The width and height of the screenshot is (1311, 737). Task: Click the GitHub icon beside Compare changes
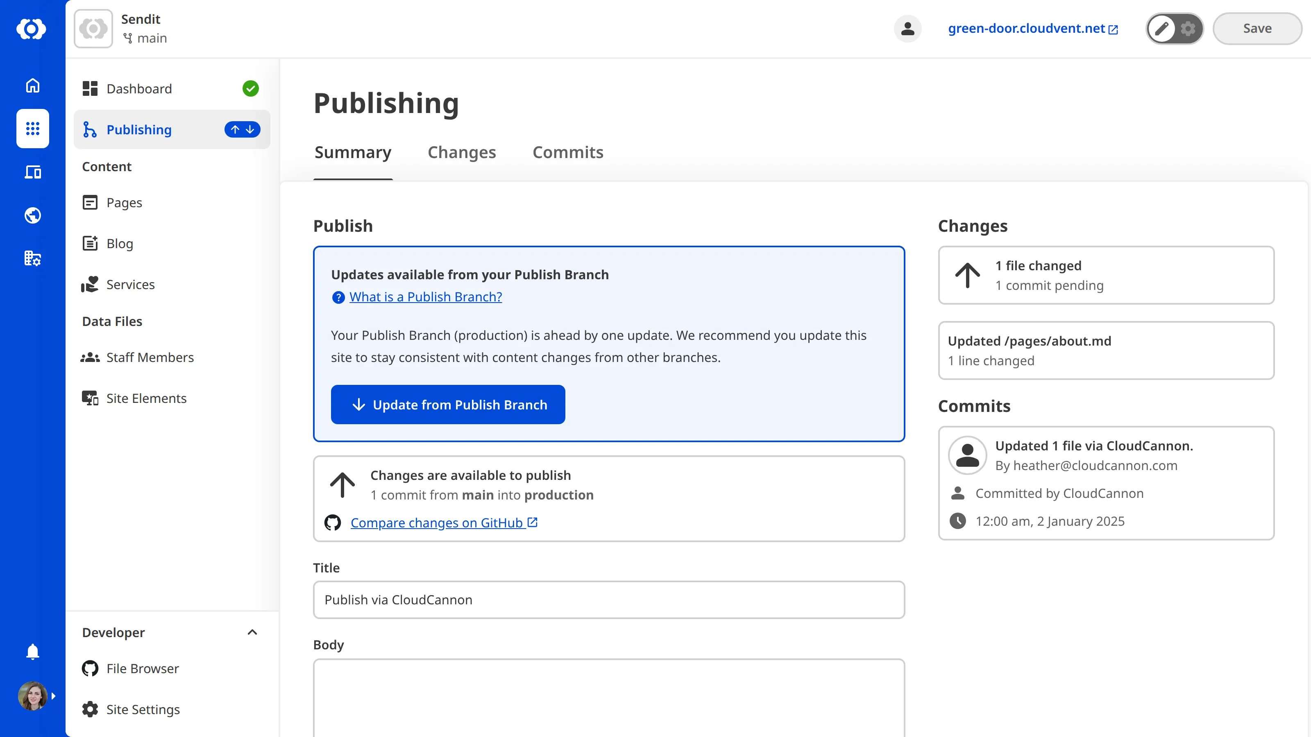coord(332,522)
